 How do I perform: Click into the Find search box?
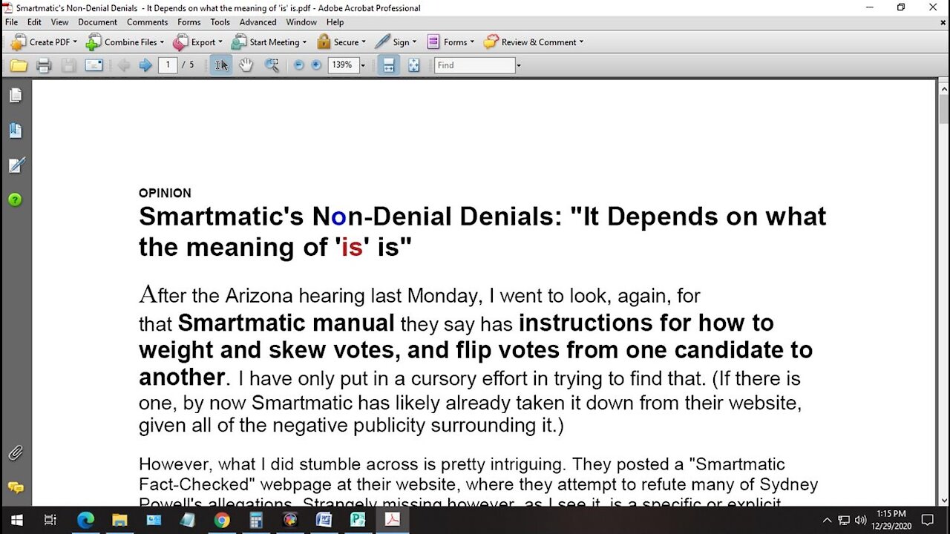point(474,65)
